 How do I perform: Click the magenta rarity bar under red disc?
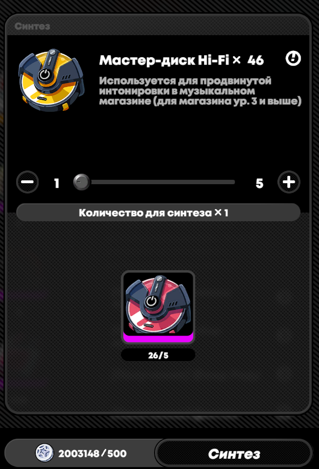tap(158, 339)
